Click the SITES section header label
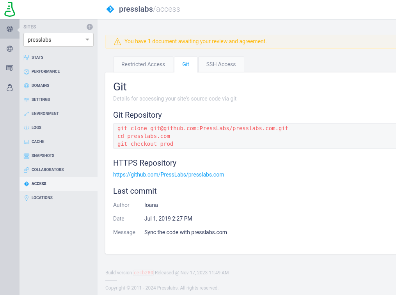 click(x=30, y=27)
